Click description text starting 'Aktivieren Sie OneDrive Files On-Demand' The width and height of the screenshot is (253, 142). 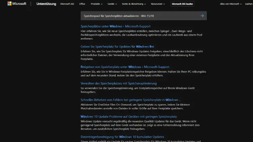pos(135,107)
